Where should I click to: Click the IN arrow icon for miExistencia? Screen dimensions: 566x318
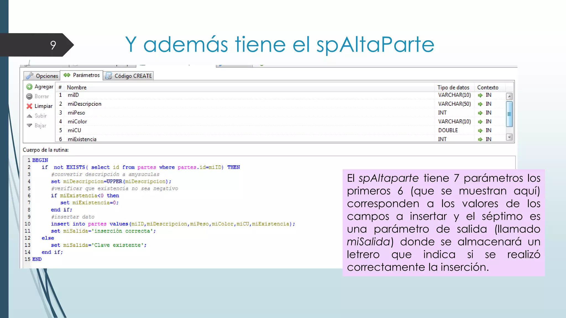[480, 139]
